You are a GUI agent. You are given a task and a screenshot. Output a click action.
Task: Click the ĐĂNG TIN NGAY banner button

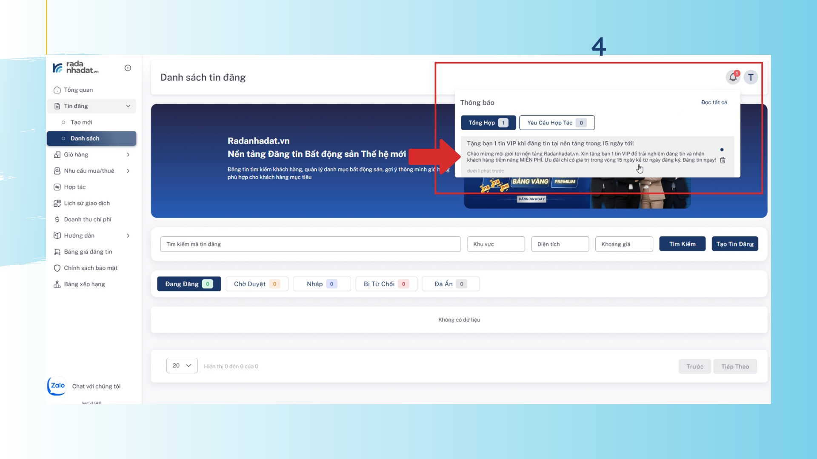[531, 199]
